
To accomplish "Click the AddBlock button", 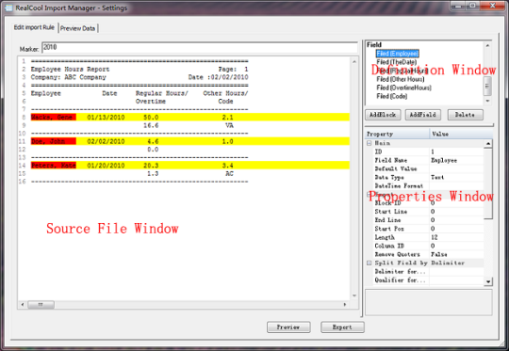I will pos(383,115).
